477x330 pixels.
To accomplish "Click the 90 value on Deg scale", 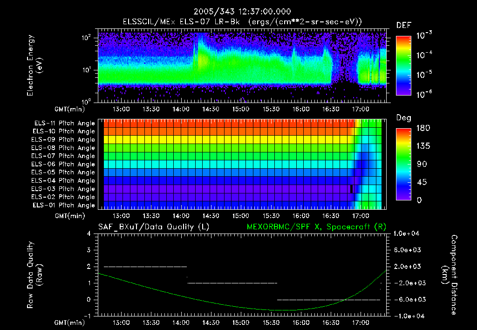I will 422,165.
